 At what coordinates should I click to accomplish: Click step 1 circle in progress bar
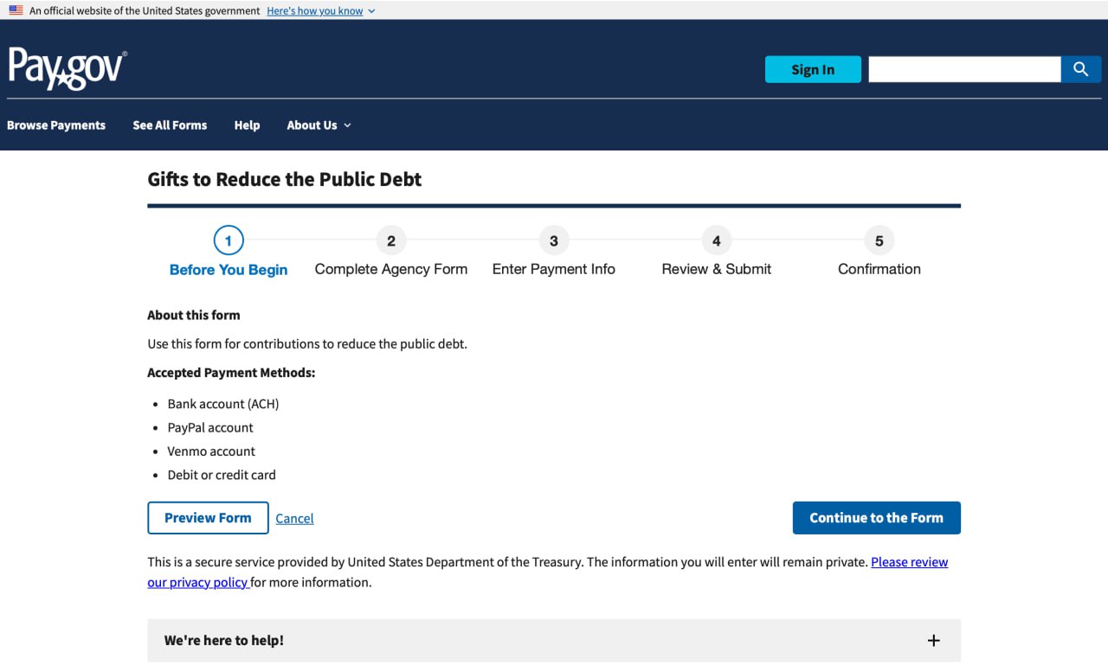pos(229,240)
